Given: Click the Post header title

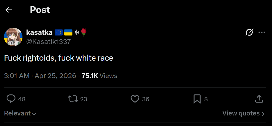Looking at the screenshot, I should [x=40, y=10].
